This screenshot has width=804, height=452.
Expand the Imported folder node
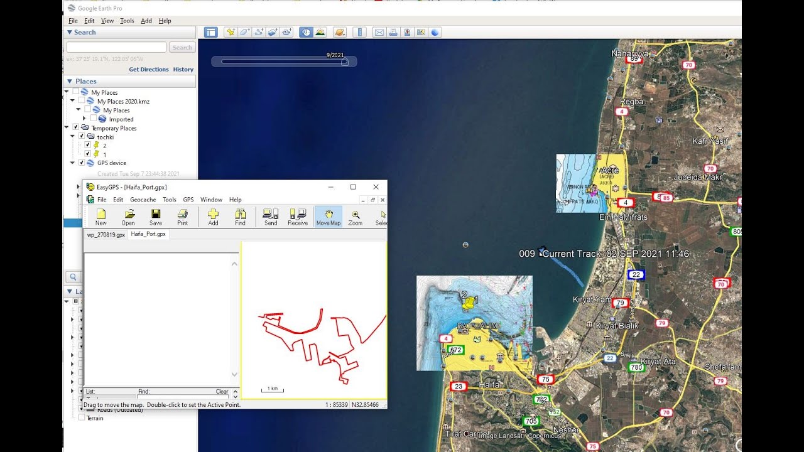click(x=84, y=118)
